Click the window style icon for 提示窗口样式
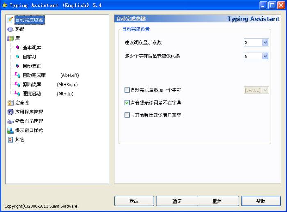Image resolution: width=287 pixels, height=212 pixels. (x=10, y=130)
